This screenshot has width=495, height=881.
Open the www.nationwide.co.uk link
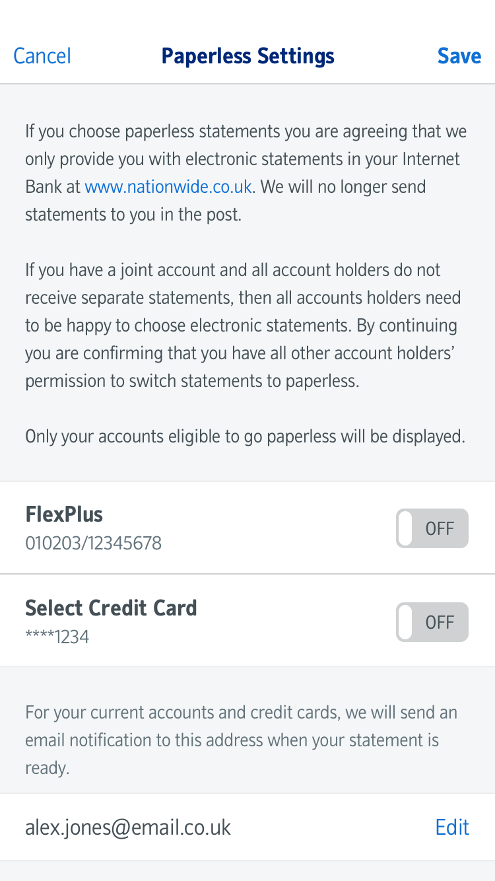pyautogui.click(x=168, y=187)
